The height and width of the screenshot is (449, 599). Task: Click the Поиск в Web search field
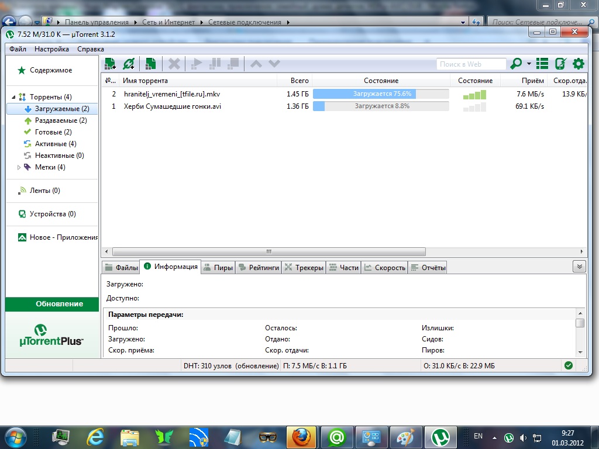point(470,64)
